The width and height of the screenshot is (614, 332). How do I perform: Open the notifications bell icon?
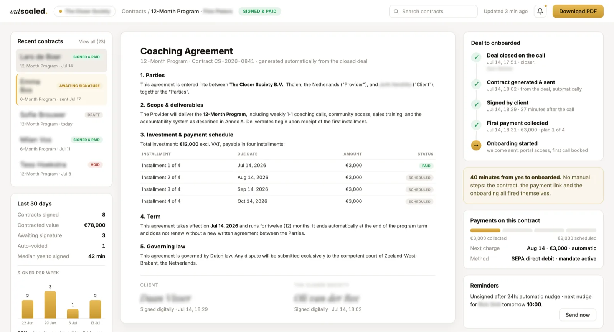click(x=540, y=11)
